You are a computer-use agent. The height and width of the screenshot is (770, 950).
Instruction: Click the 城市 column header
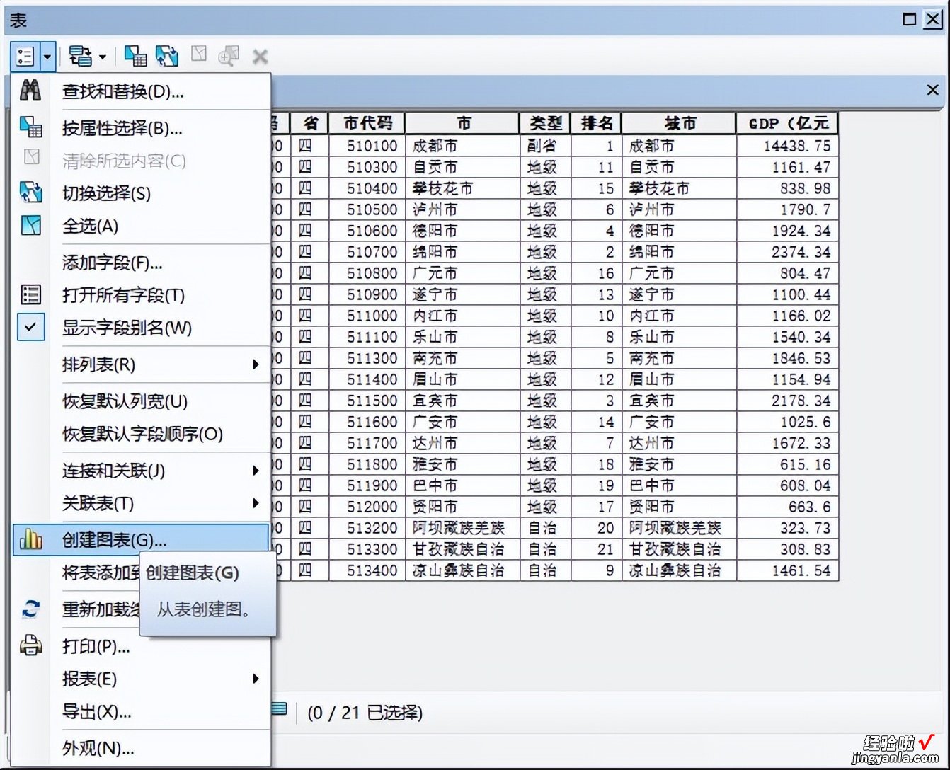(x=680, y=123)
